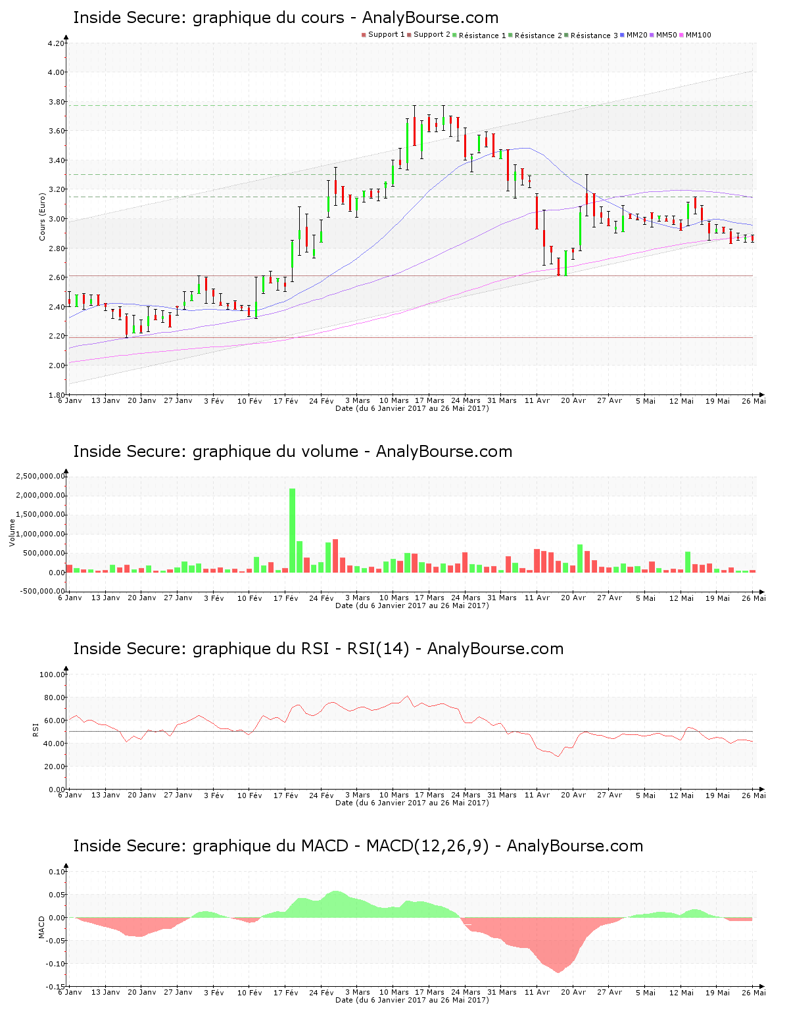789x1019 pixels.
Task: Click the 'RSI' vertical axis label
Action: (x=36, y=729)
